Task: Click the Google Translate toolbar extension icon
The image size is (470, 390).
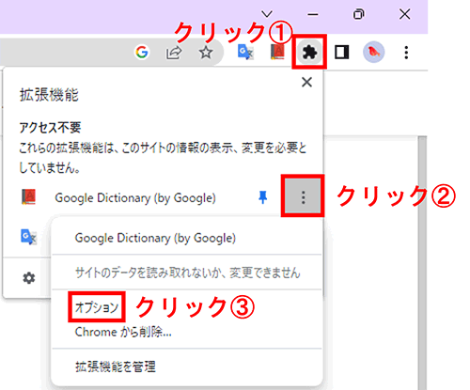Action: tap(245, 53)
